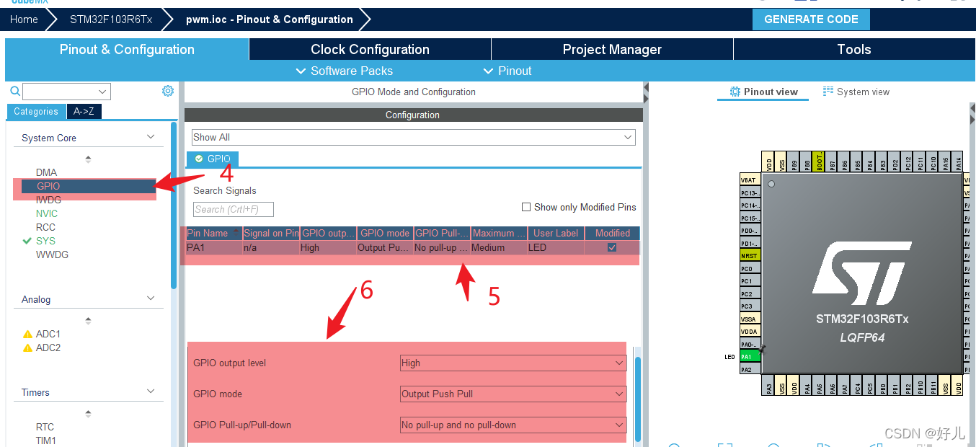Click the PB9 pin at the chip top
The width and height of the screenshot is (976, 447).
click(x=794, y=161)
